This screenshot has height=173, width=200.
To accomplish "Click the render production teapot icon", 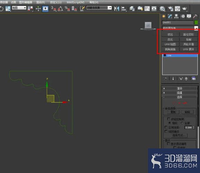I will [x=184, y=9].
